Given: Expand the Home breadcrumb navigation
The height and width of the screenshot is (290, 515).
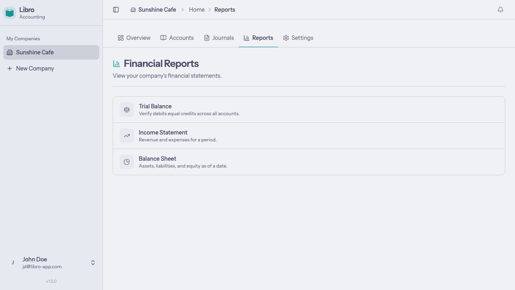Looking at the screenshot, I should coord(197,9).
